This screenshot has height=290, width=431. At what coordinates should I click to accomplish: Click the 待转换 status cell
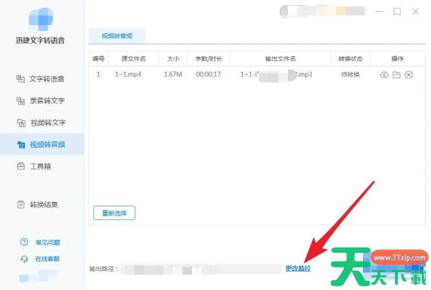pos(351,75)
